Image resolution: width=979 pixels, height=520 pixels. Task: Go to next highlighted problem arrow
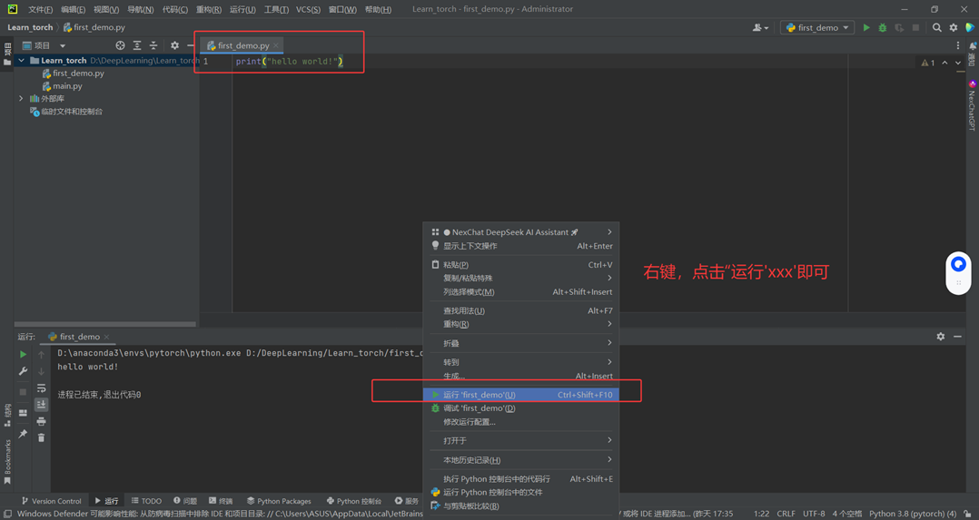click(958, 63)
